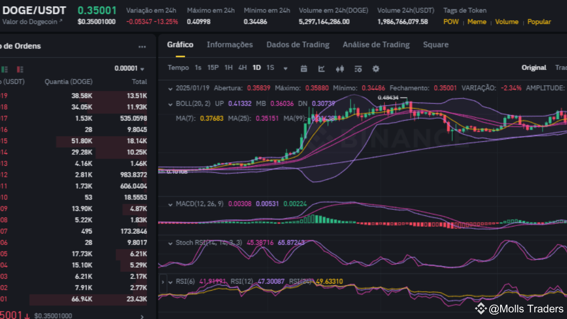Open the external link arrow by Valor do Dogecoin
The image size is (567, 319).
point(61,21)
